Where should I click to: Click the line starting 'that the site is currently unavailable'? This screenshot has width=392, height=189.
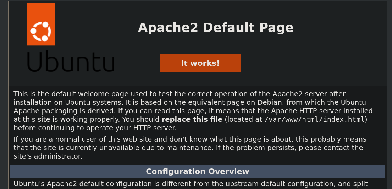click(x=188, y=148)
